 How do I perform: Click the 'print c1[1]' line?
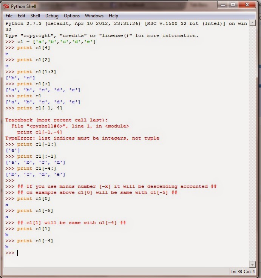pos(34,229)
